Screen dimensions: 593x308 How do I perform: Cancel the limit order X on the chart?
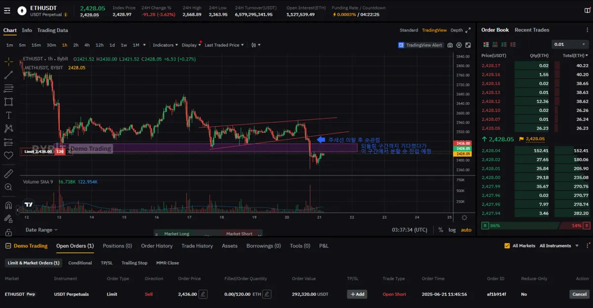tap(69, 152)
